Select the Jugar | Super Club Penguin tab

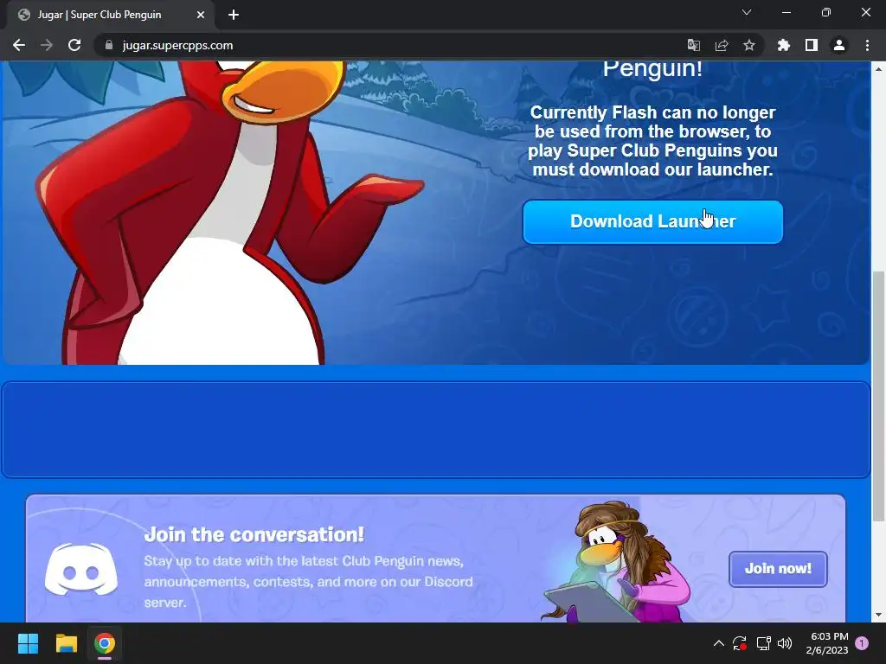[x=112, y=15]
